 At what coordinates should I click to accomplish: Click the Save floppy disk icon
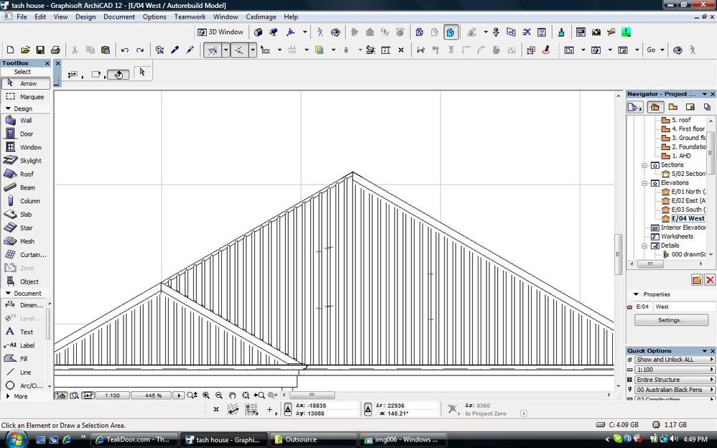click(x=40, y=50)
